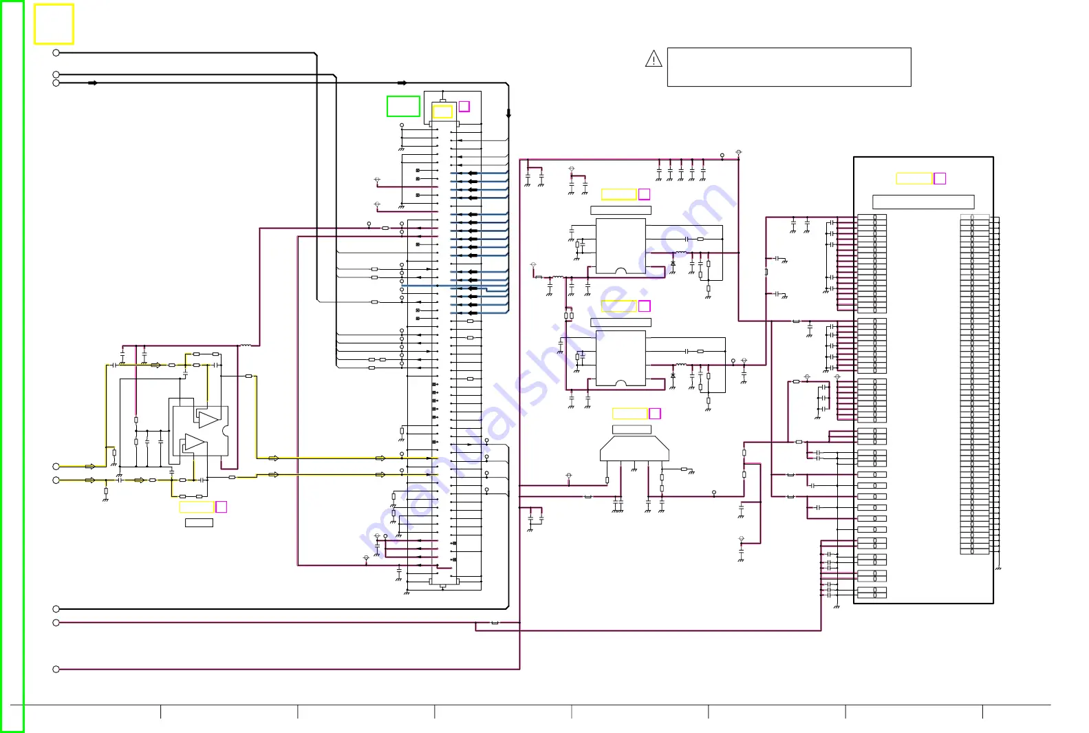Click the topmost terminal circle on the left edge

point(56,52)
